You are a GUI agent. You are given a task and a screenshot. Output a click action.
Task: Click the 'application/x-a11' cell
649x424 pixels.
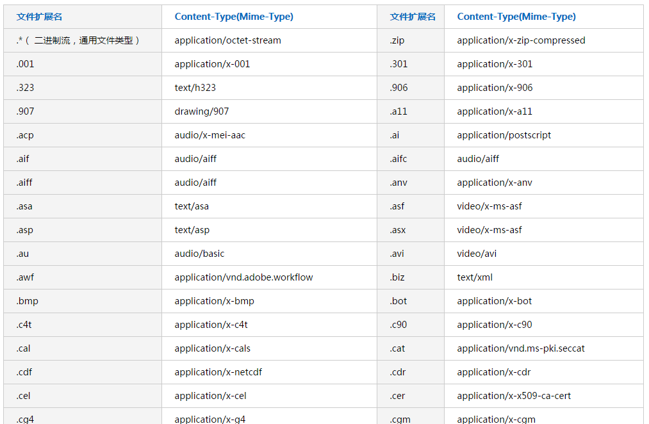(x=544, y=111)
